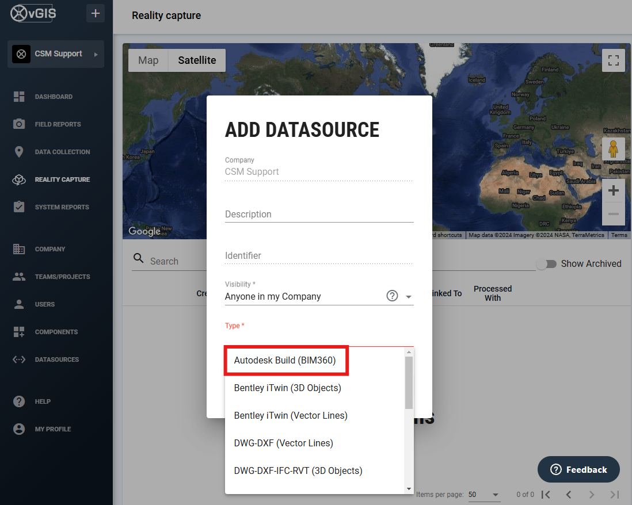Click the Street View pegman icon
632x505 pixels.
[x=614, y=149]
